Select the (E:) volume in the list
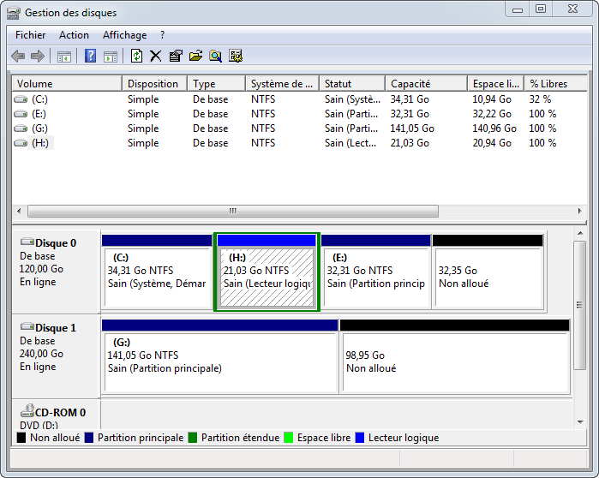Image resolution: width=599 pixels, height=478 pixels. pos(39,114)
